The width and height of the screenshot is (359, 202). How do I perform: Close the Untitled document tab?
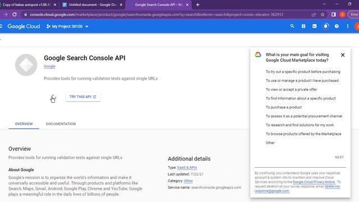pyautogui.click(x=121, y=4)
